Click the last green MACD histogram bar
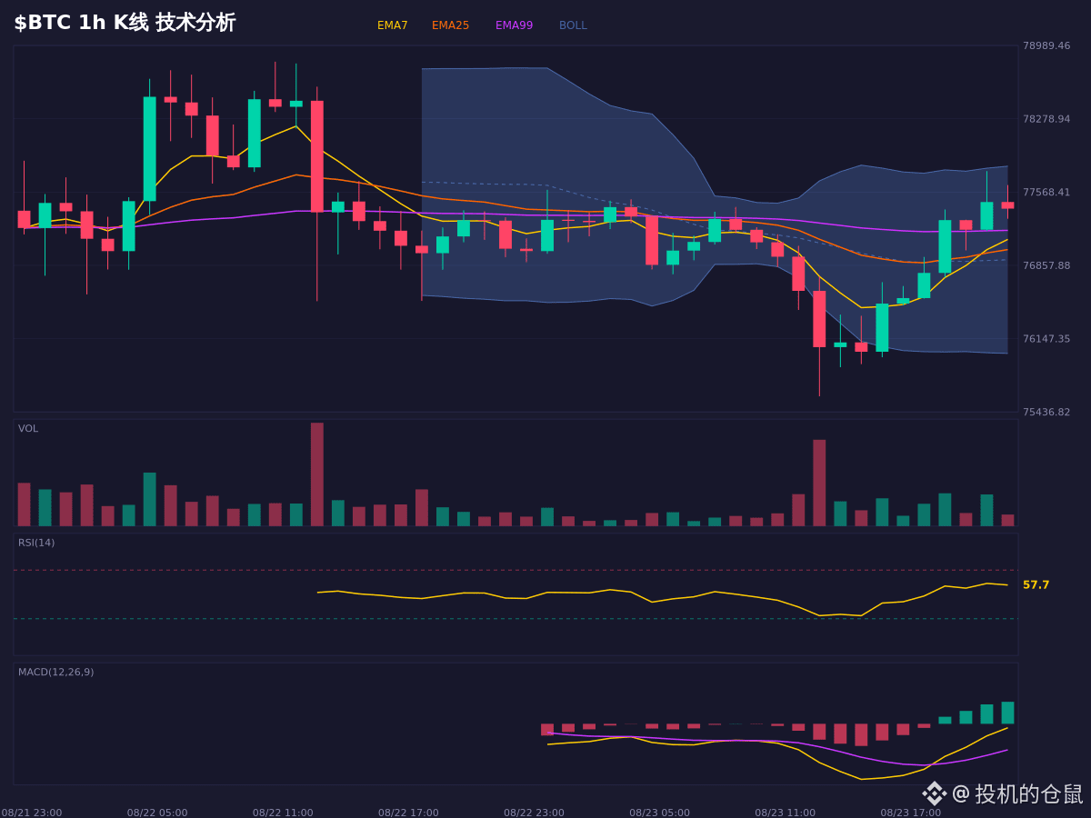This screenshot has width=1091, height=818. pyautogui.click(x=1007, y=713)
